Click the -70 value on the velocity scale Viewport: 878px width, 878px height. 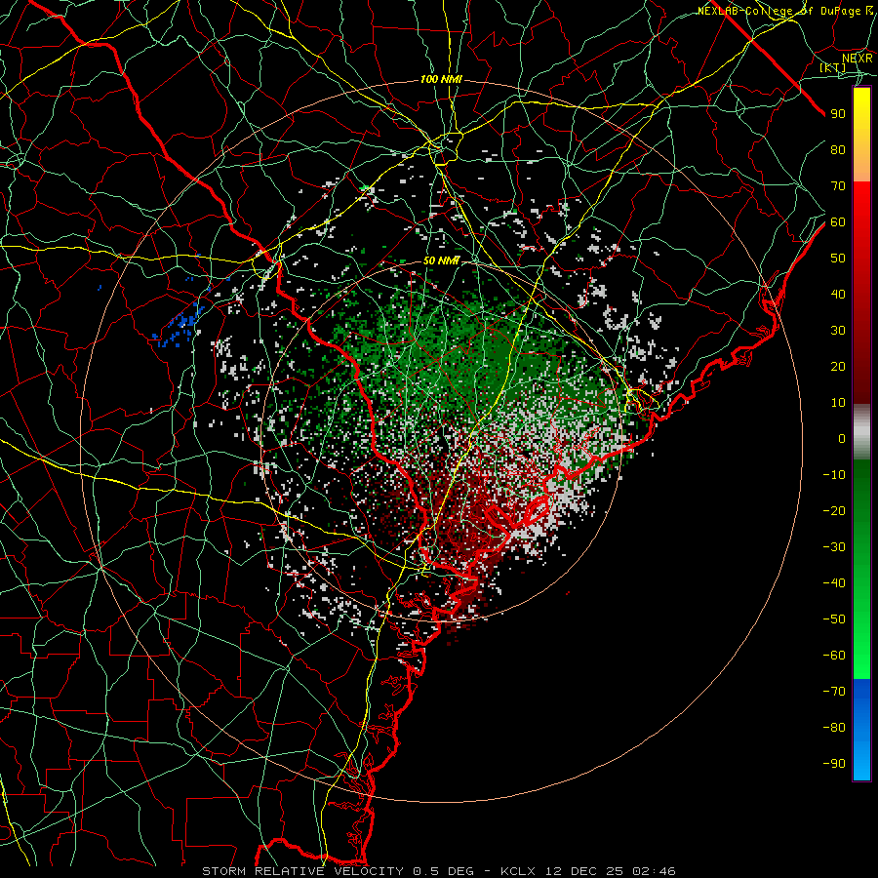[834, 692]
